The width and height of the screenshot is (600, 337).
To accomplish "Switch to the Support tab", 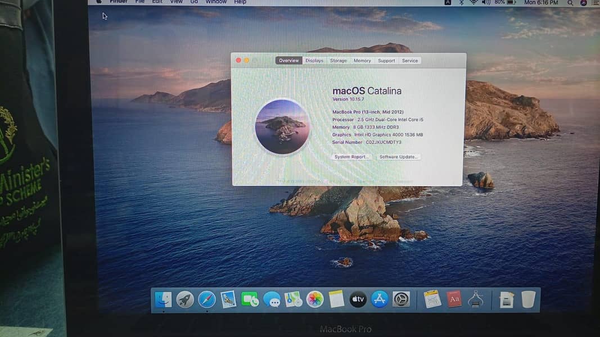I will [x=386, y=60].
